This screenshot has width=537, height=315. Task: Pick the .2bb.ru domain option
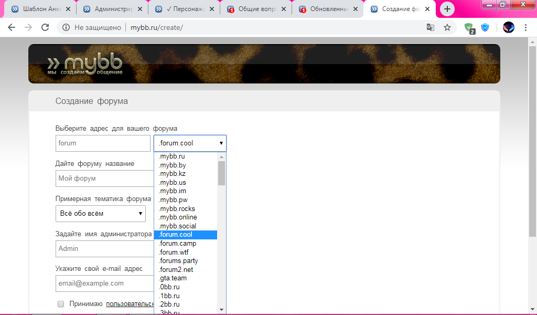(185, 304)
